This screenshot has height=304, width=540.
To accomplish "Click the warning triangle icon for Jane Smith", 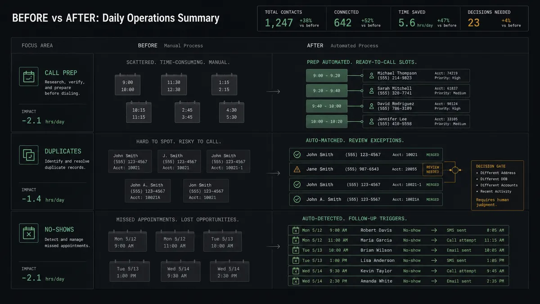I will (x=297, y=169).
